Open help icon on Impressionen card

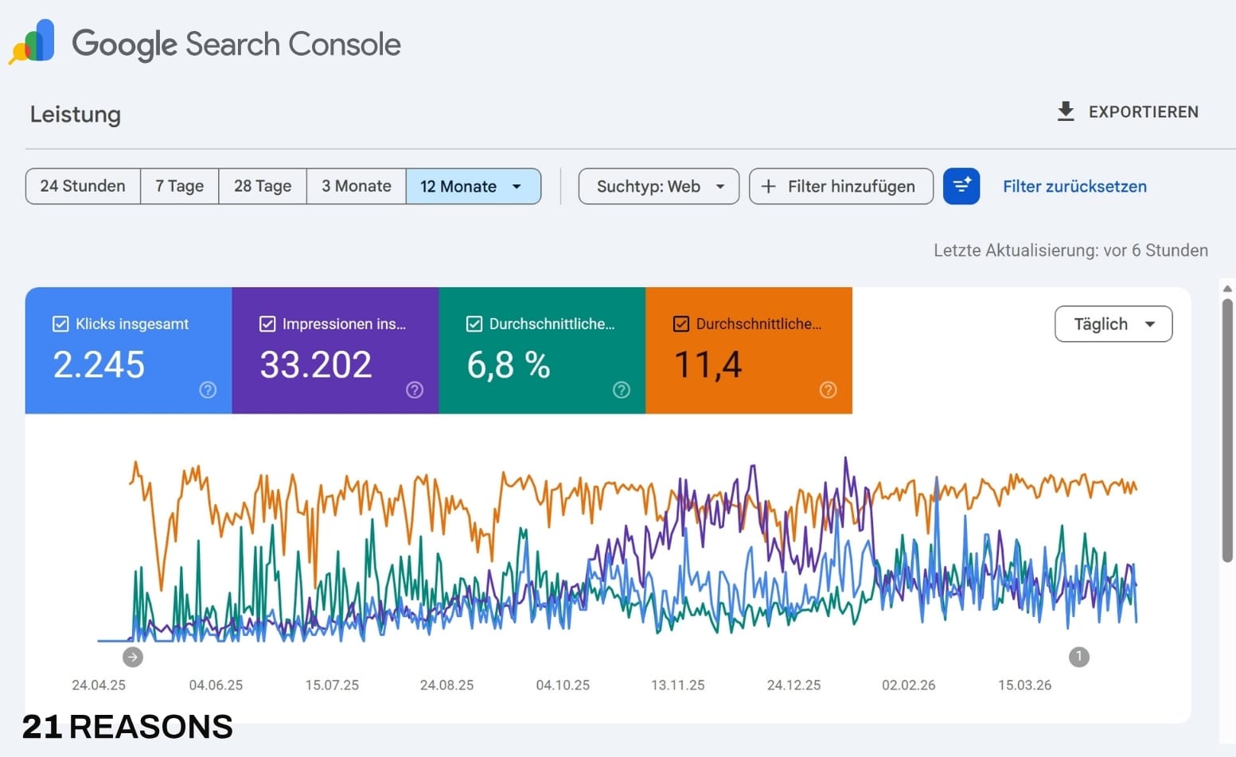tap(415, 390)
